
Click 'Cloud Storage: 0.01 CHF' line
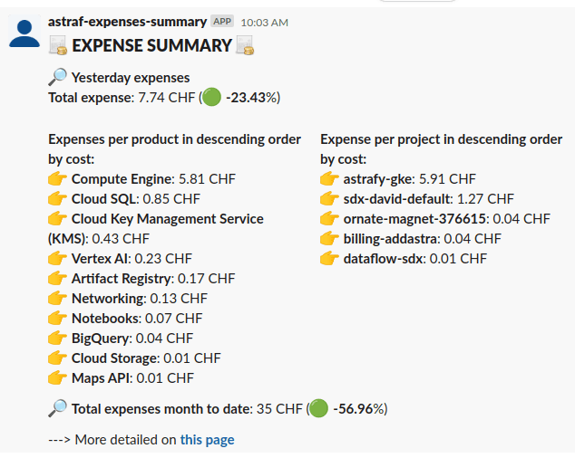coord(146,358)
